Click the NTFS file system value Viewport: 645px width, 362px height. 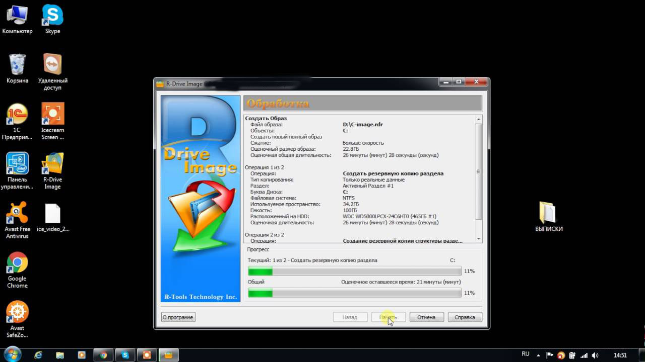(x=349, y=198)
